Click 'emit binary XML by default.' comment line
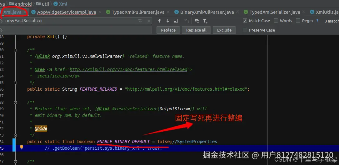The width and height of the screenshot is (339, 165). point(68,115)
